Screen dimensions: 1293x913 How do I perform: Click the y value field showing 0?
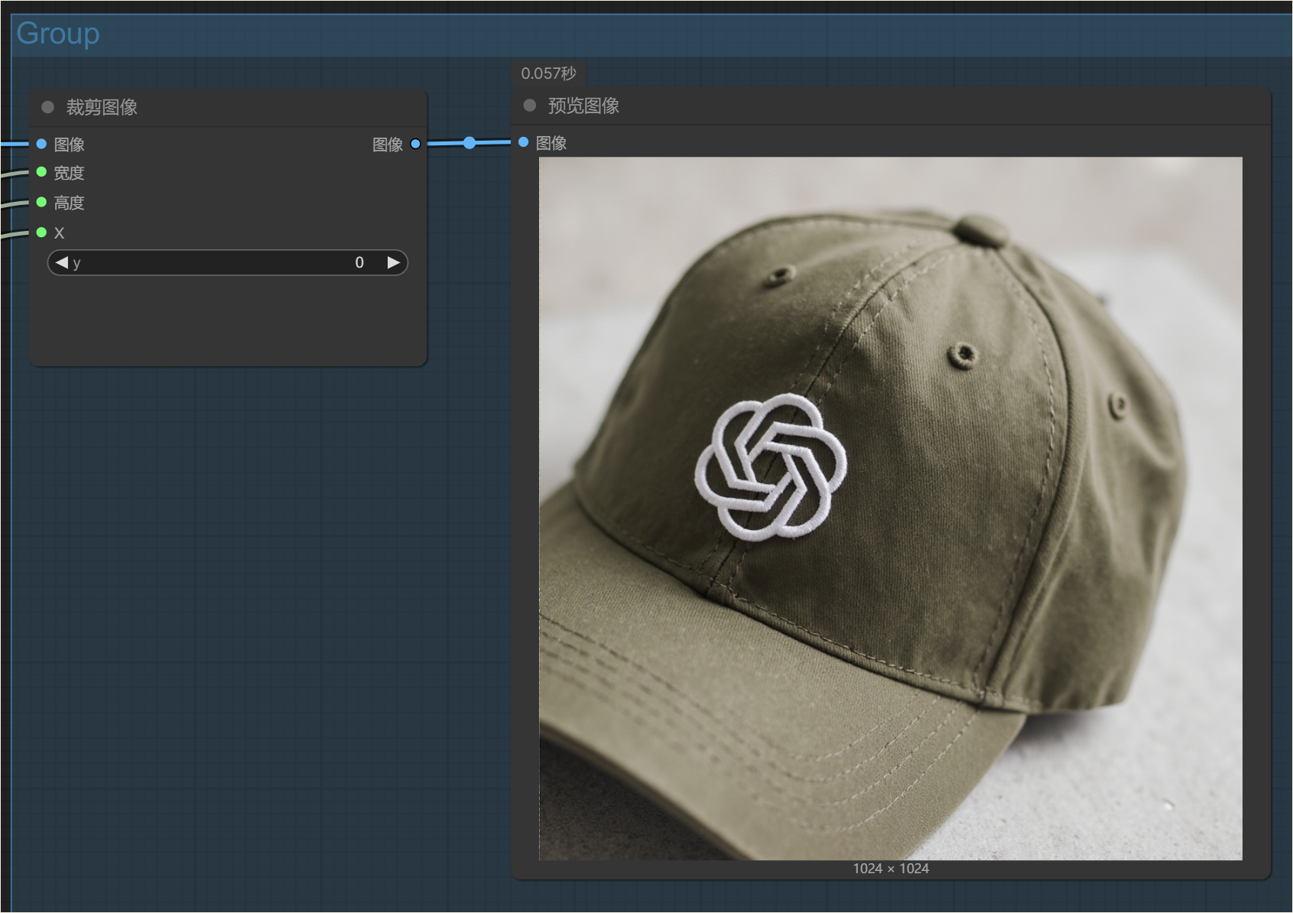[x=227, y=262]
